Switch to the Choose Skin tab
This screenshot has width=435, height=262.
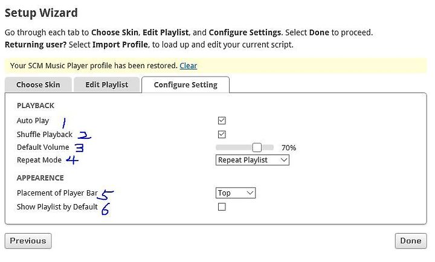38,85
